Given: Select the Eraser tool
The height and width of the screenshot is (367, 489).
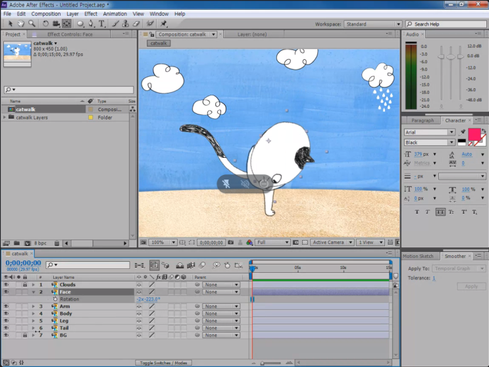Looking at the screenshot, I should (136, 24).
